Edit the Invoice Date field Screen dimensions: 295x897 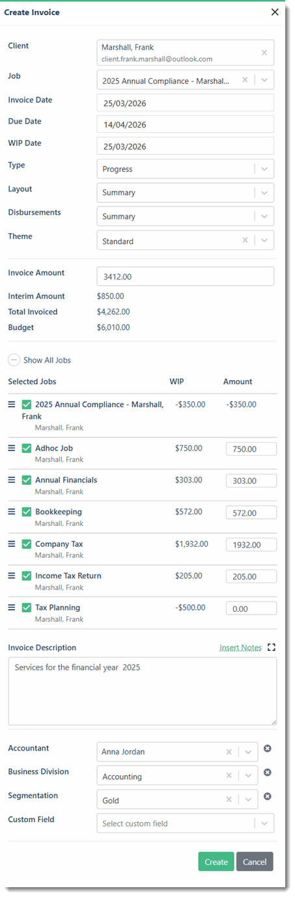[185, 103]
